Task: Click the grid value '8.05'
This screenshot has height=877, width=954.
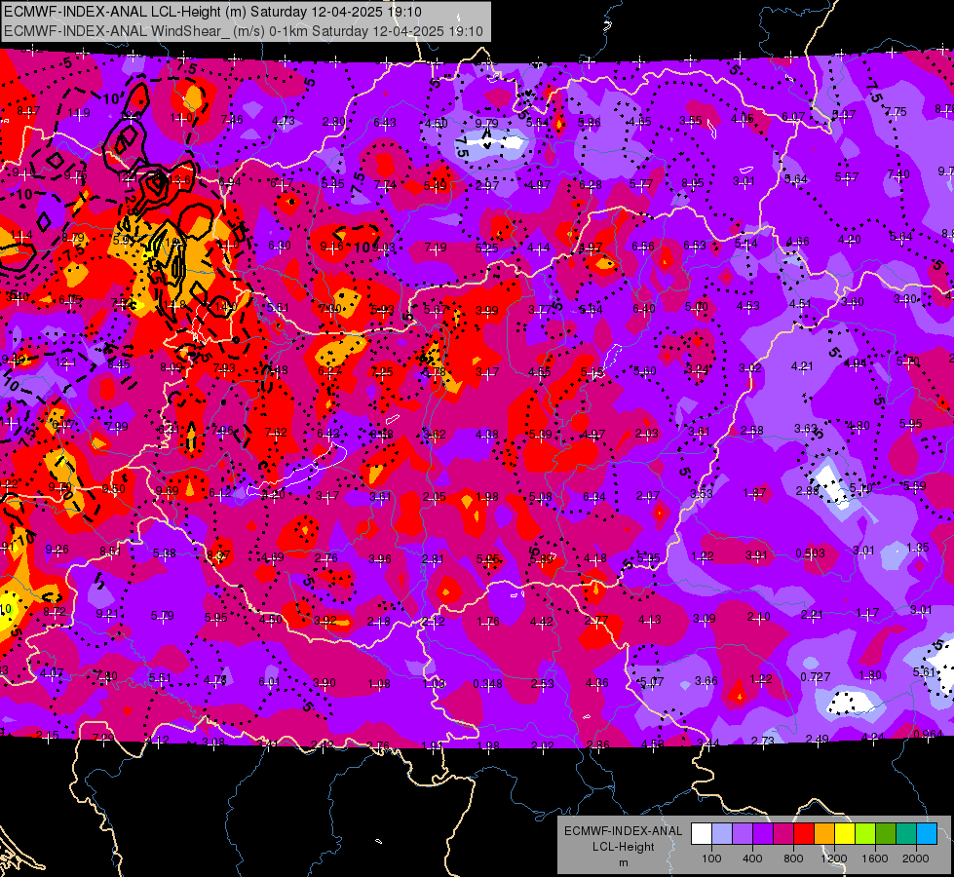Action: tap(693, 182)
